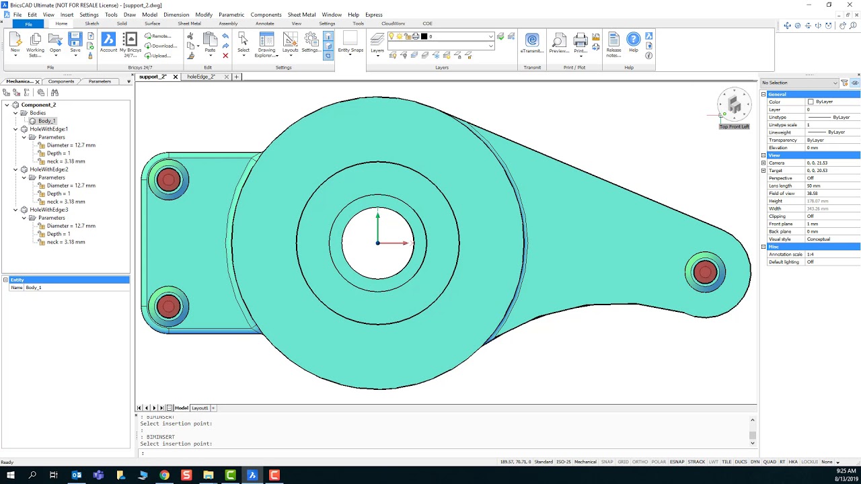Click the Print icon

click(x=581, y=40)
